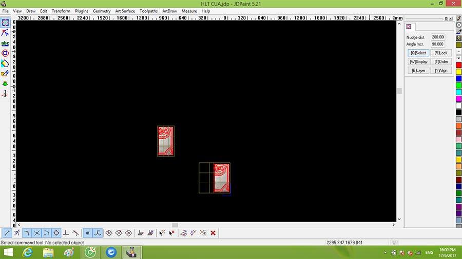462x259 pixels.
Task: Toggle the three-branch node snap icon
Action: pyautogui.click(x=98, y=233)
